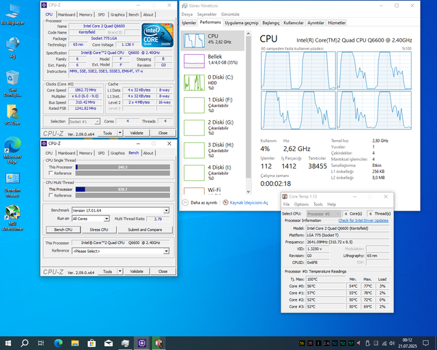Open Tools menu in Core Temp

[x=318, y=204]
